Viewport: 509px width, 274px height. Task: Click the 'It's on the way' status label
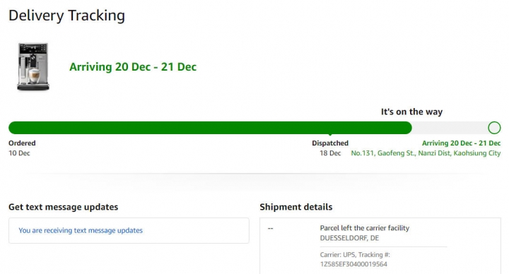(411, 112)
